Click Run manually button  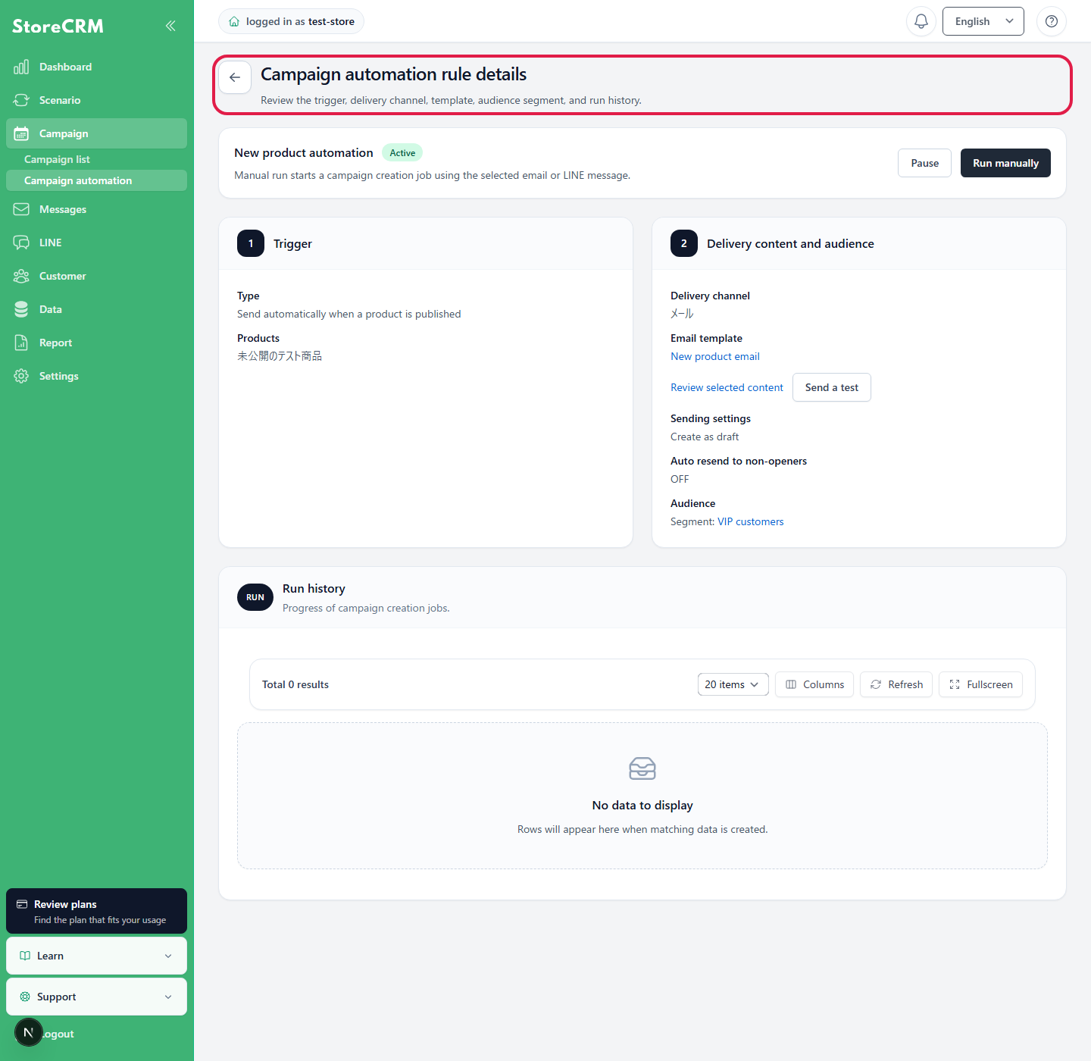(x=1005, y=163)
